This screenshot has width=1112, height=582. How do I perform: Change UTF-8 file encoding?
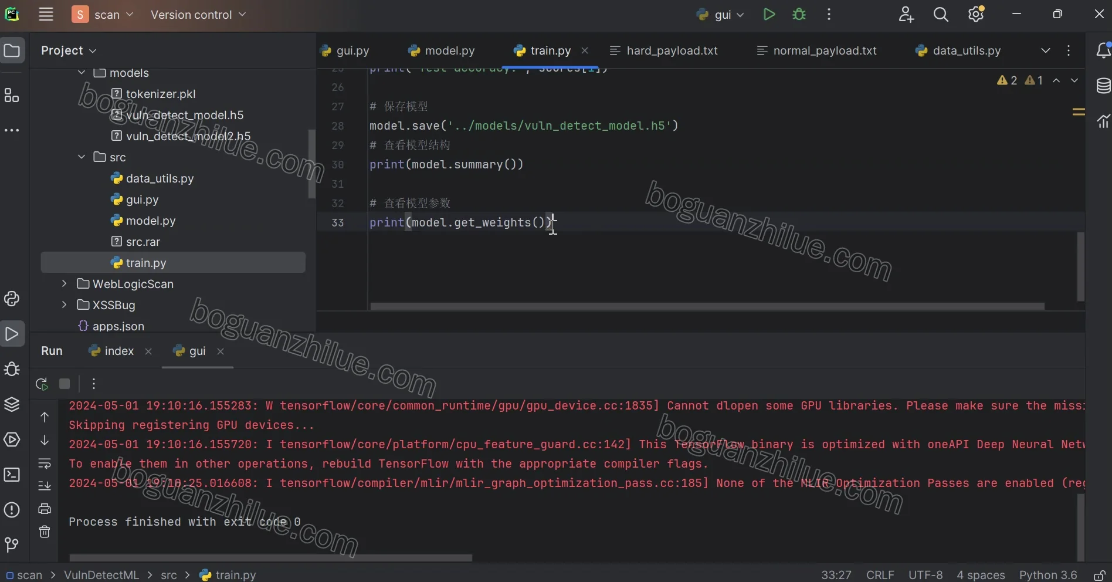pos(925,575)
